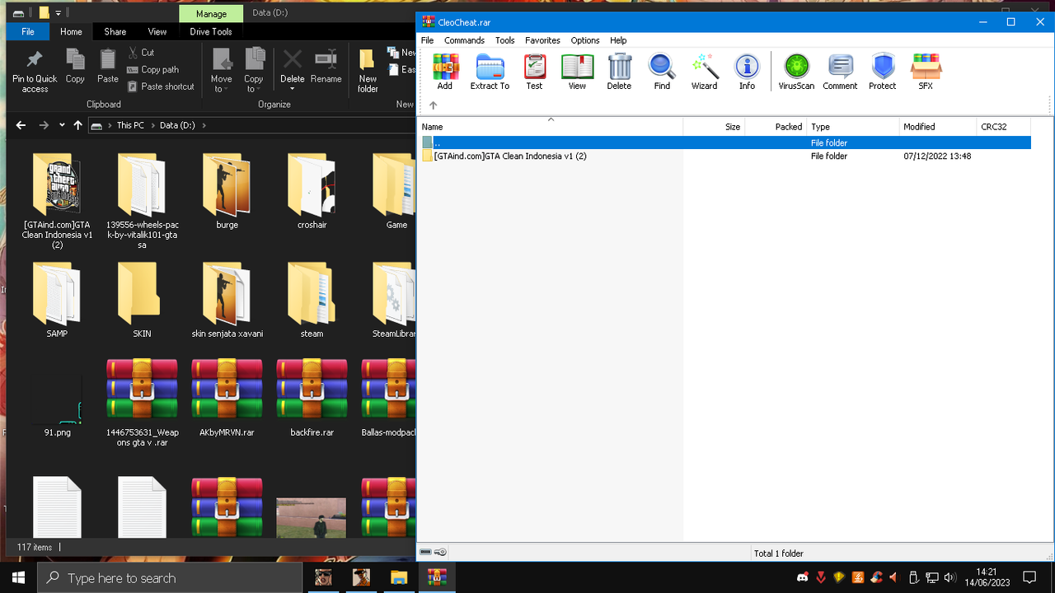Screen dimensions: 1055x593
Task: Select skin senjata xavani folder in Explorer
Action: (227, 301)
